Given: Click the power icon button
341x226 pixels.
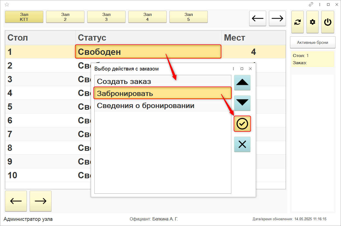Looking at the screenshot, I should pos(328,22).
